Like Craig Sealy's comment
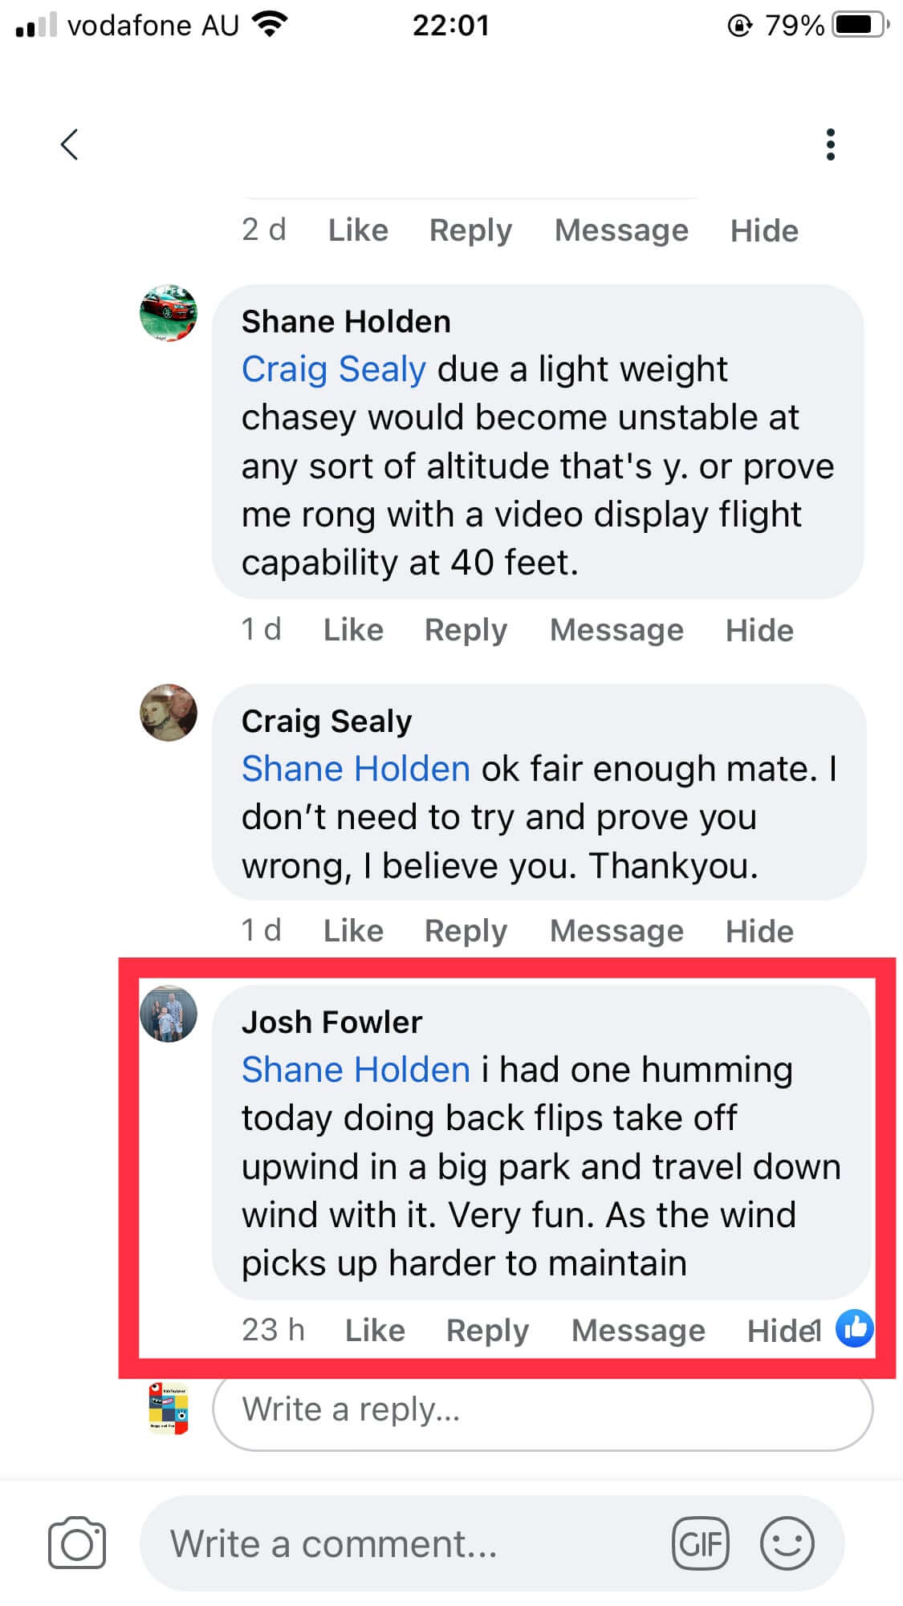 [353, 931]
